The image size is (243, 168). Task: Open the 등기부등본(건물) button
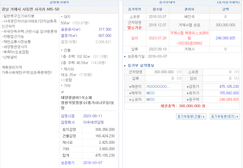click(x=191, y=116)
